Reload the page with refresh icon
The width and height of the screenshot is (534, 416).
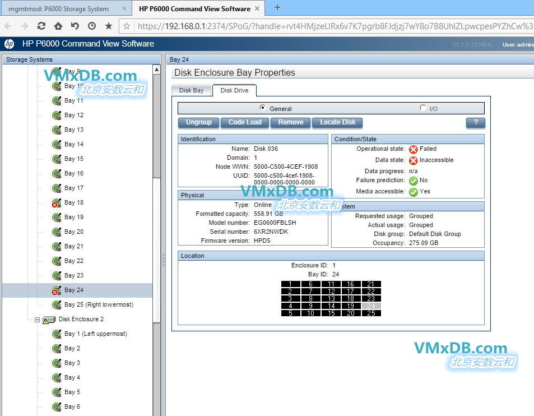tap(41, 26)
